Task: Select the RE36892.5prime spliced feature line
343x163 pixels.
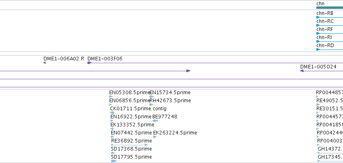Action: pos(129,145)
